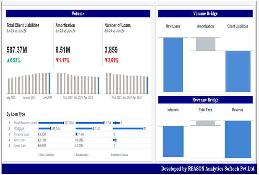Select the Volume Bridge header
The width and height of the screenshot is (259, 175).
pyautogui.click(x=205, y=14)
